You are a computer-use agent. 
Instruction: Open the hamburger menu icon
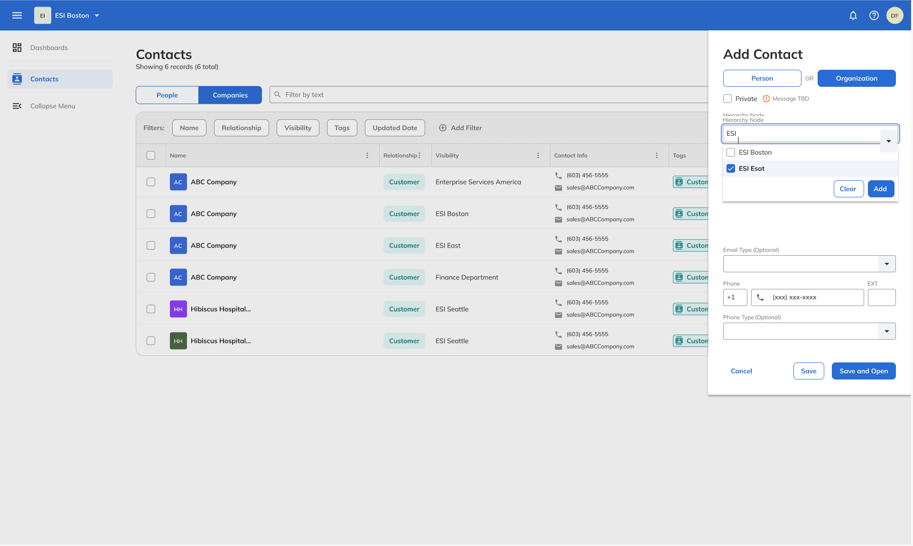pyautogui.click(x=17, y=15)
